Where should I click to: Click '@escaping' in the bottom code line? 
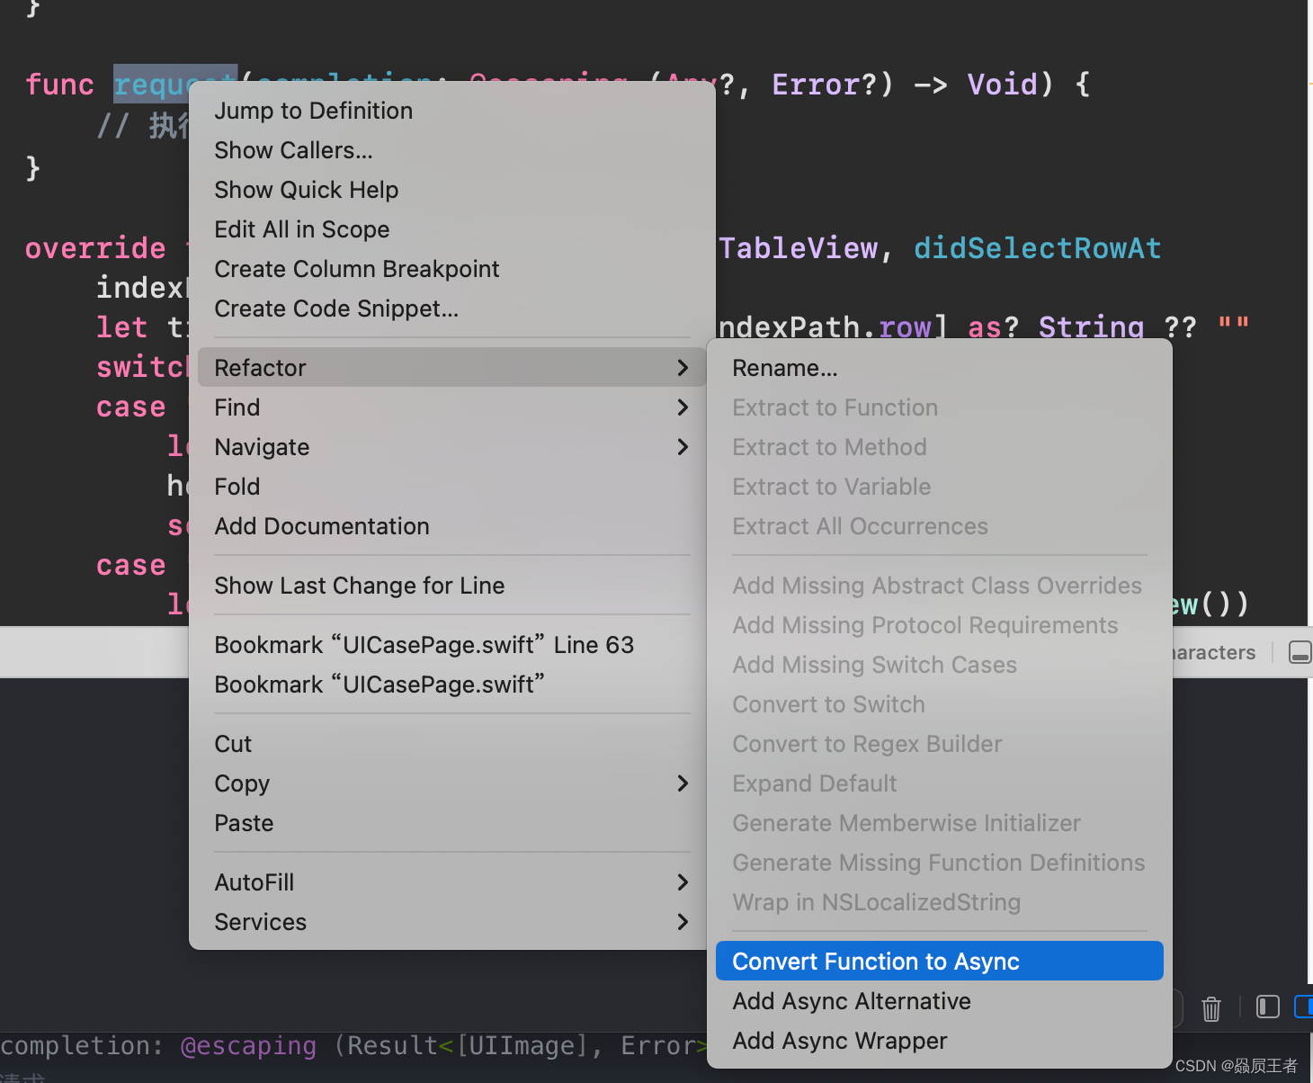248,1046
